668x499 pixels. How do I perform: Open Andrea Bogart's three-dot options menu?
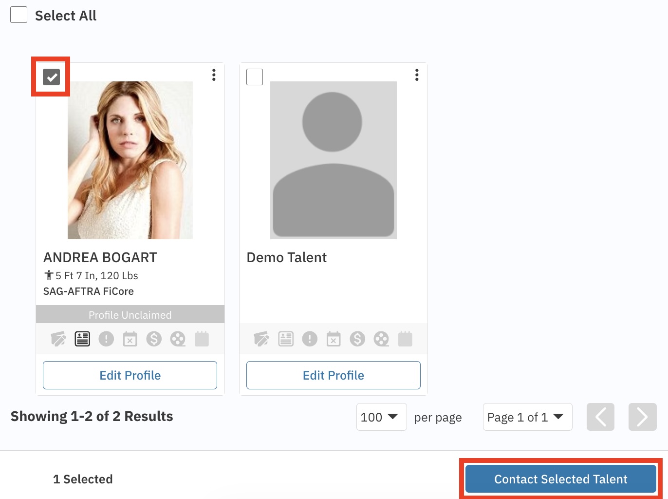[x=214, y=75]
